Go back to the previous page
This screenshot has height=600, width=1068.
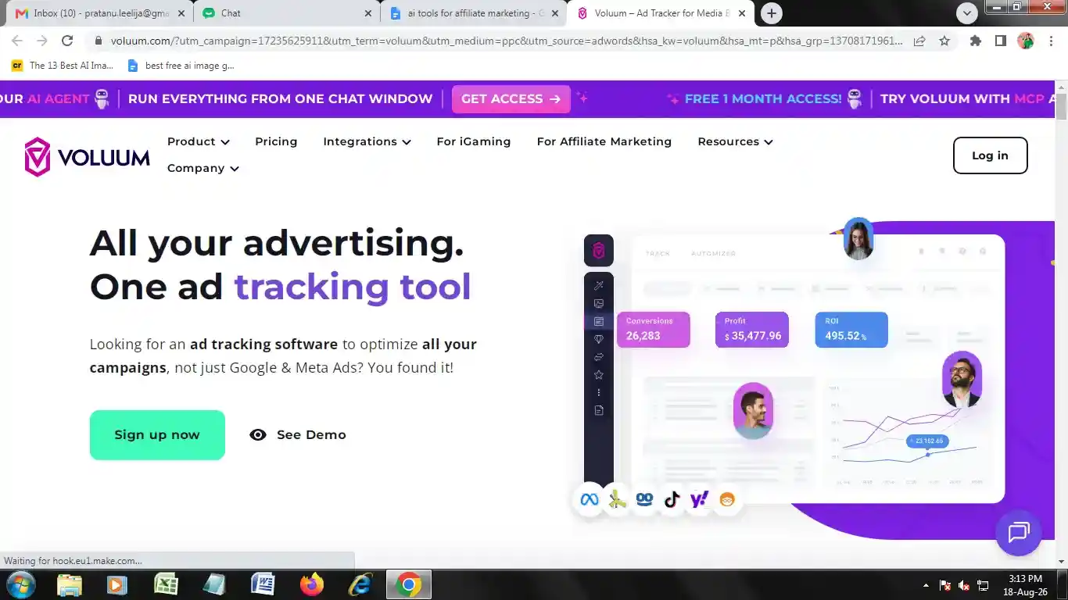pos(17,41)
